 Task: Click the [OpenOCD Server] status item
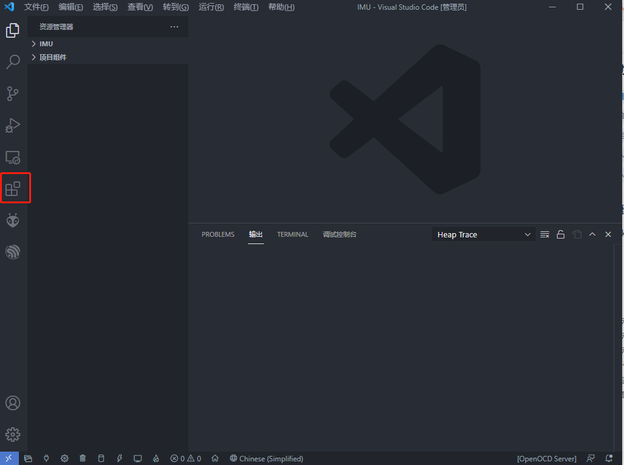(x=547, y=459)
